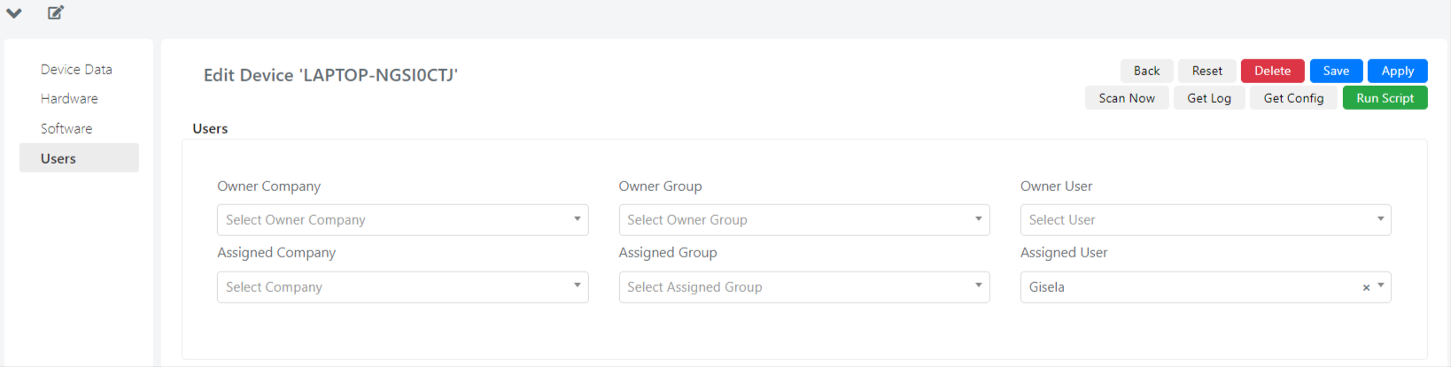
Task: Go to the Device Data section
Action: (x=76, y=69)
